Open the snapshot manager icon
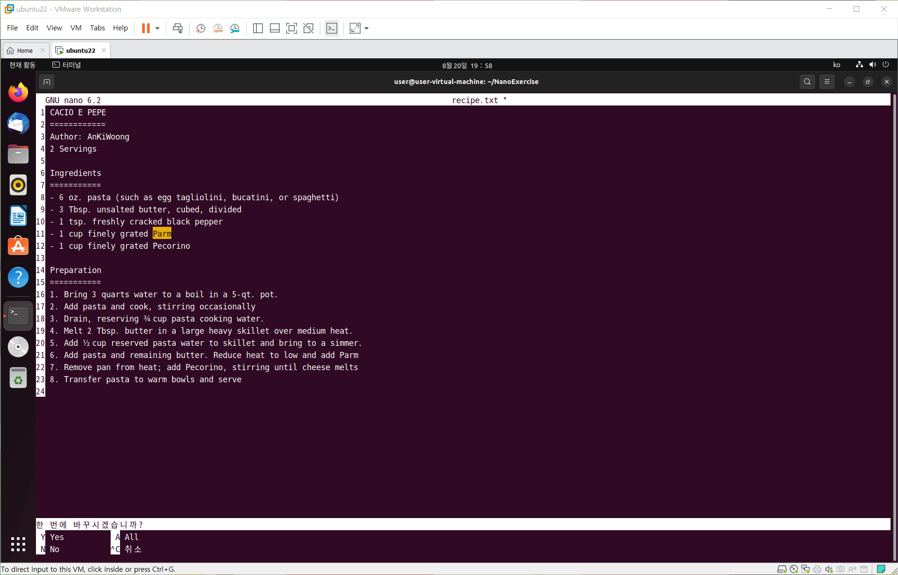898x575 pixels. (235, 28)
